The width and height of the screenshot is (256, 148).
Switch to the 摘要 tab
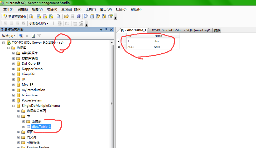point(217,30)
